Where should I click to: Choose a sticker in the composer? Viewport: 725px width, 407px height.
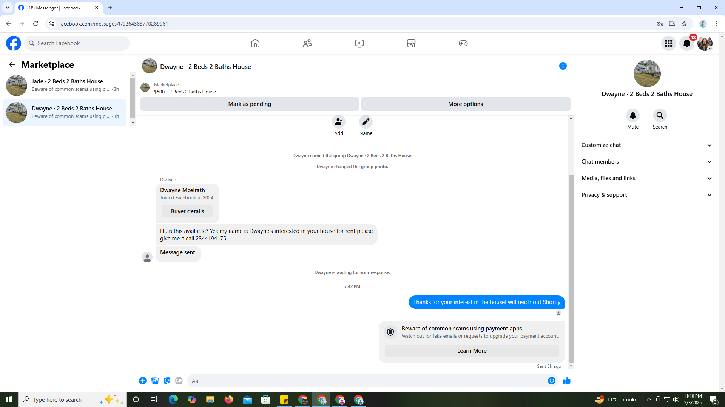pyautogui.click(x=167, y=381)
